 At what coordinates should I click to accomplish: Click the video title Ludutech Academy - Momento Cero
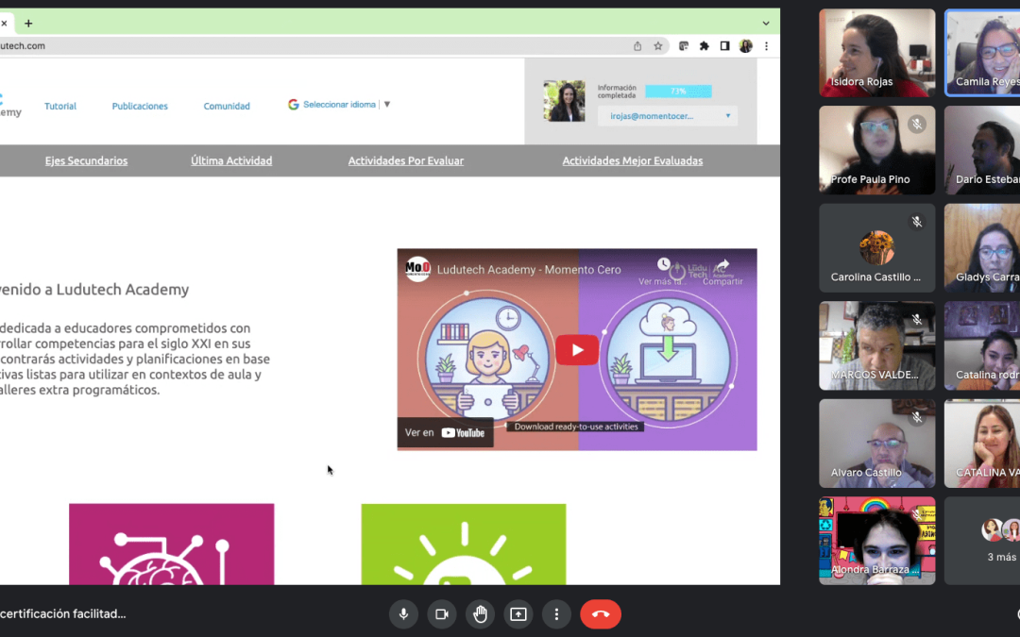[x=529, y=270]
